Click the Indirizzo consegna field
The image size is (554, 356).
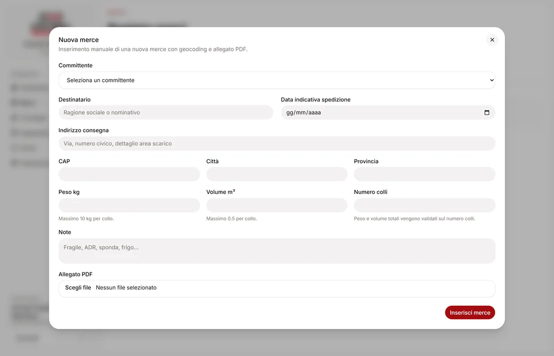(276, 144)
